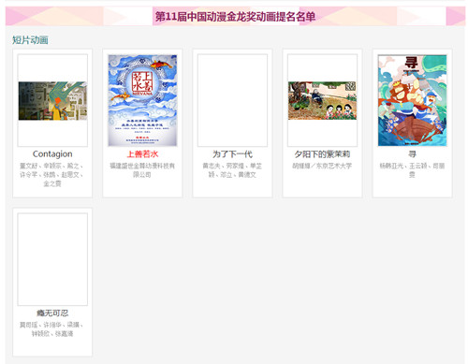Click the author names under 寻
The image size is (468, 364).
click(412, 170)
